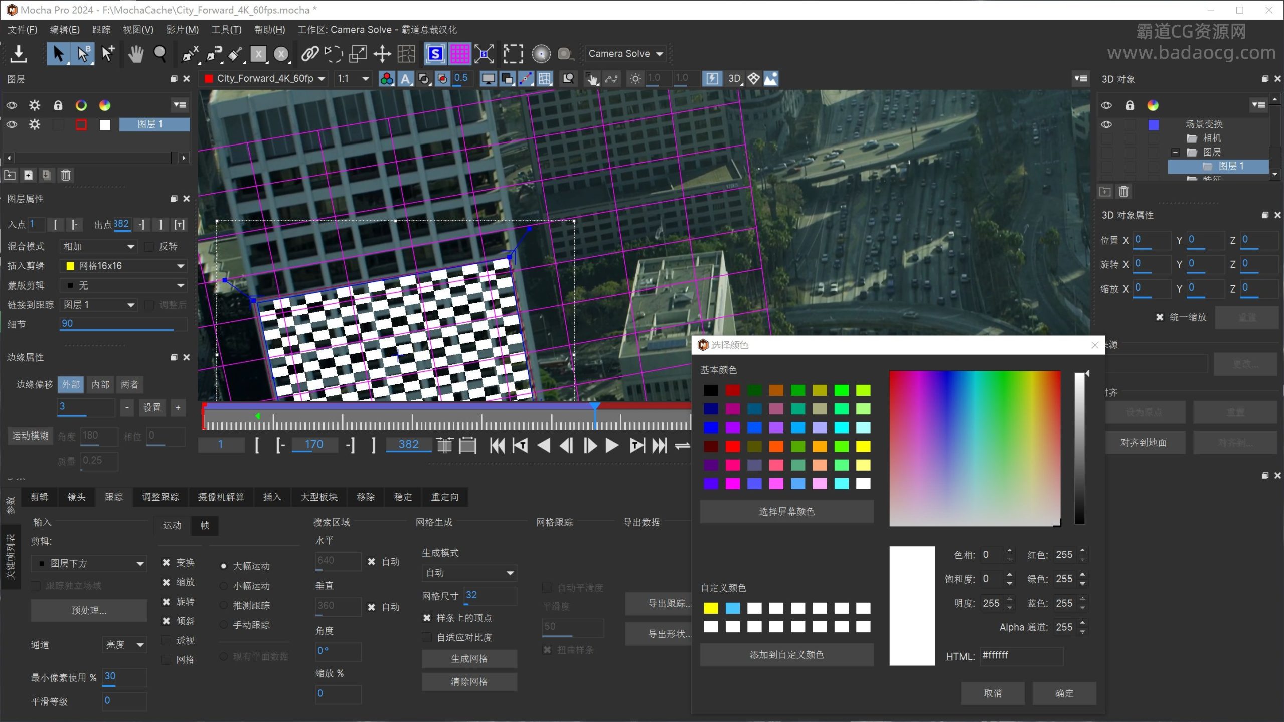This screenshot has width=1284, height=722.
Task: Open the 1:1 zoom level dropdown
Action: click(x=353, y=79)
